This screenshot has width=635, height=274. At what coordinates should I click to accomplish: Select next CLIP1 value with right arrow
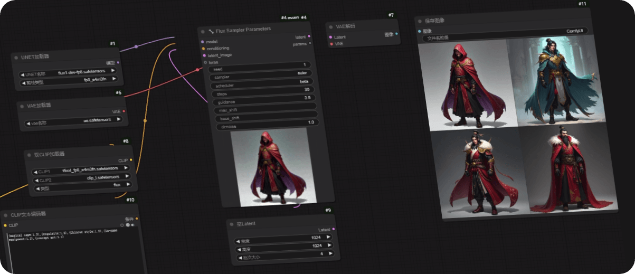click(126, 167)
